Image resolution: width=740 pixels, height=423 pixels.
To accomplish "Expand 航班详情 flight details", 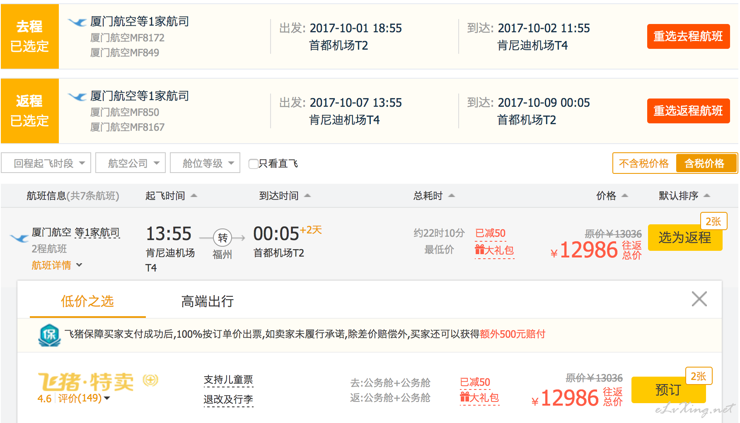I will tap(57, 265).
